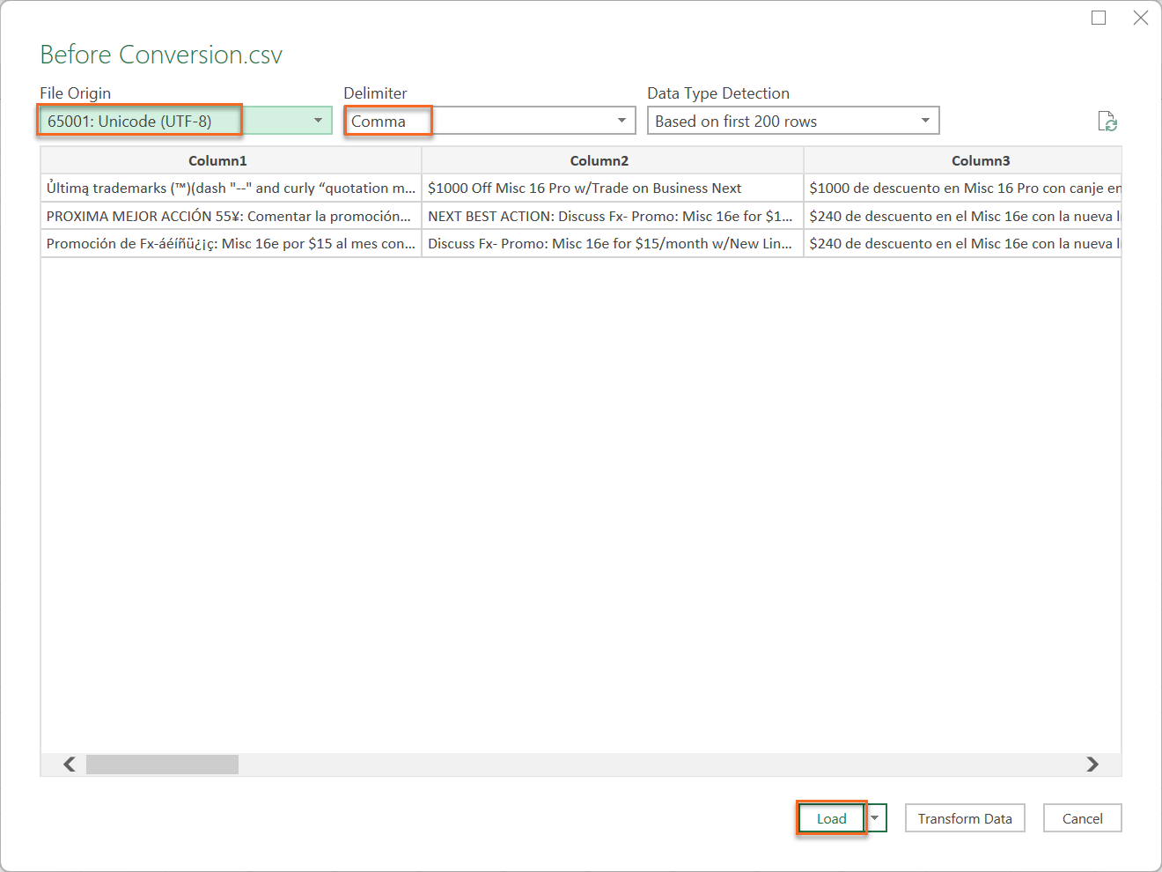The image size is (1162, 872).
Task: Click the PROXIMA MEJOR ACCIÓN cell
Action: click(228, 216)
